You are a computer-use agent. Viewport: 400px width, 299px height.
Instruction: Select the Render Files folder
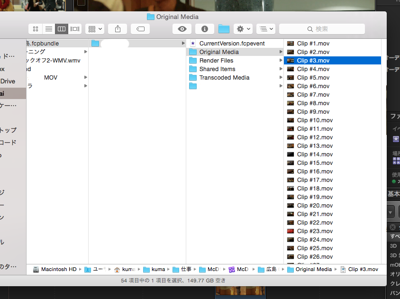pos(235,61)
